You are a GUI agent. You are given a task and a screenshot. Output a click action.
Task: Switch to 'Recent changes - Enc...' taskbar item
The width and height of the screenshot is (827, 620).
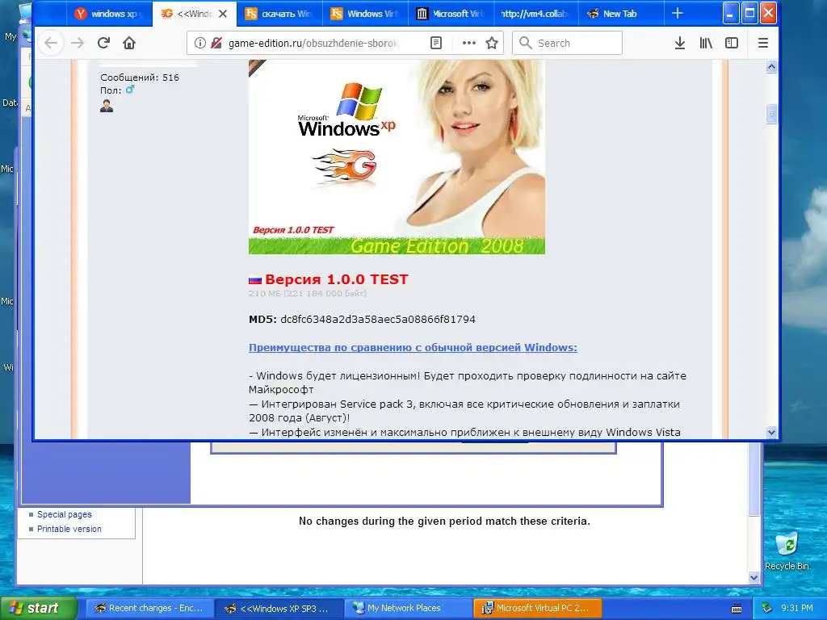pyautogui.click(x=149, y=608)
